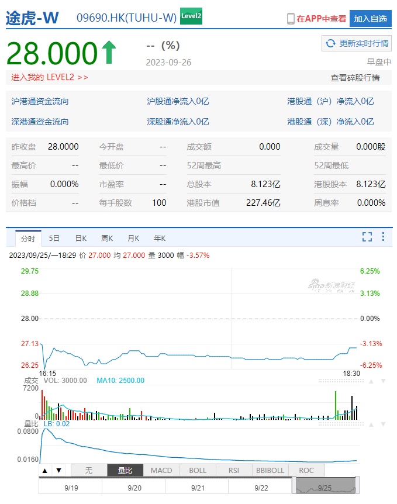
Task: Click the -3.57% change in chart header
Action: (x=198, y=255)
